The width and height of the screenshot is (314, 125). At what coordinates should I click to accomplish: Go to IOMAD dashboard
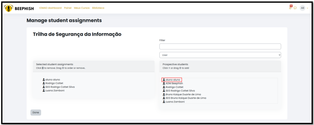(x=51, y=8)
